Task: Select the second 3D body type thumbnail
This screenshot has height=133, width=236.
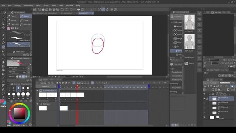Action: (x=189, y=41)
